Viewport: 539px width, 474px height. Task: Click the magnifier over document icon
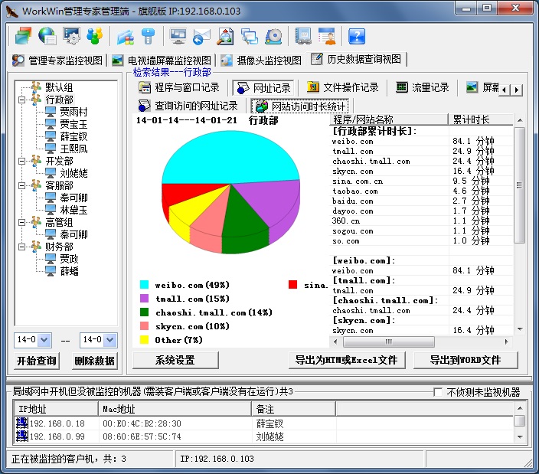[225, 36]
